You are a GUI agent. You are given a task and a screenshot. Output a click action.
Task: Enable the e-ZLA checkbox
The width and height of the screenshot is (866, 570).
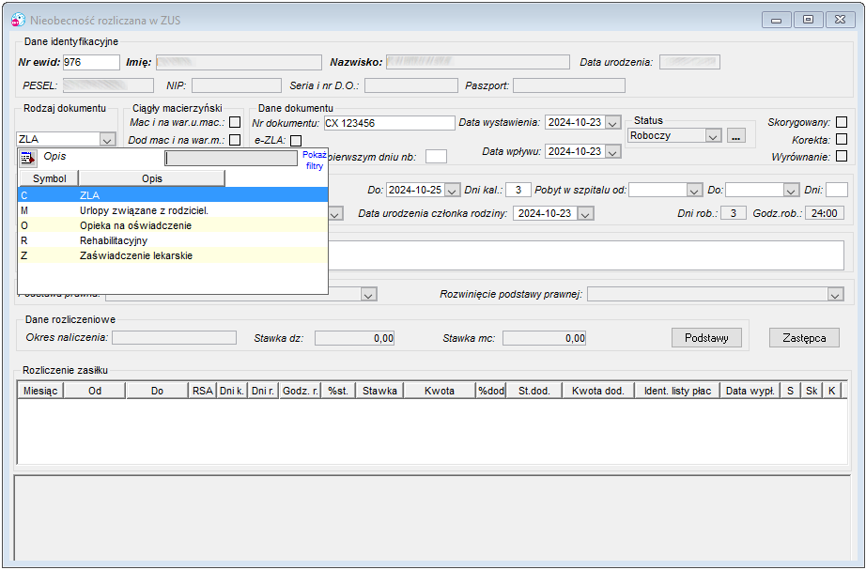pos(296,141)
